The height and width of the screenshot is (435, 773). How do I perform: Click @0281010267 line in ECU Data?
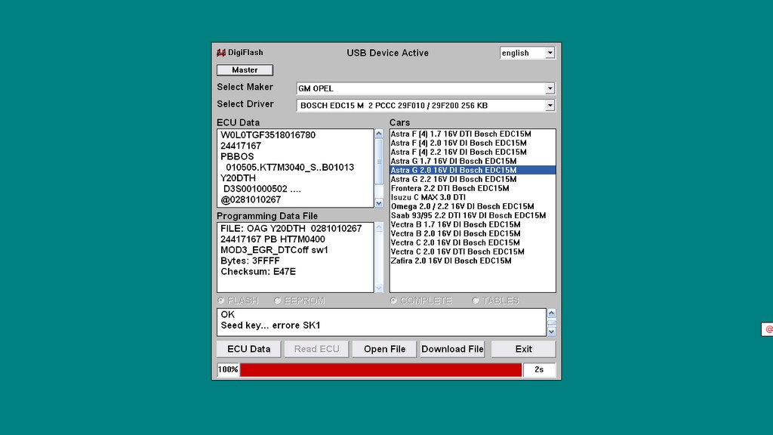(x=251, y=199)
